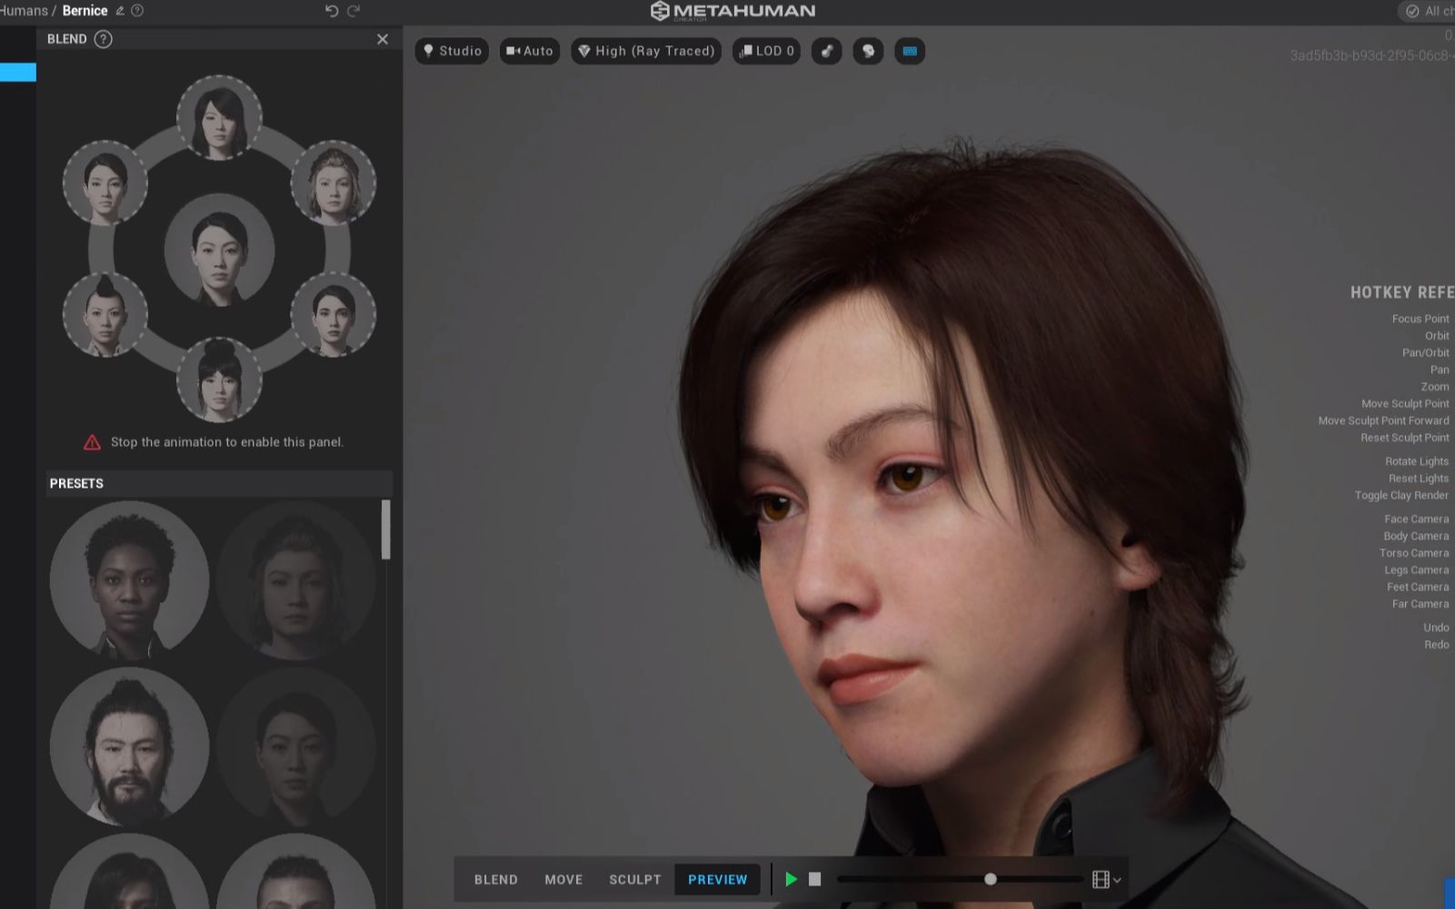Click the 'Legs Camera' hotkey entry

click(1417, 570)
